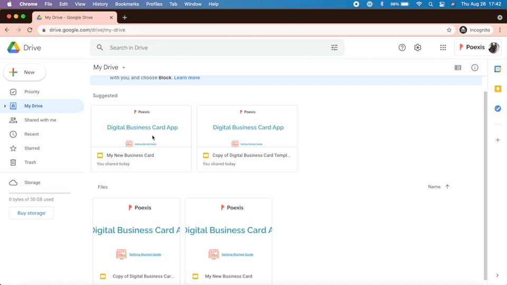Close the My Drive browser tab
This screenshot has width=507, height=285.
(x=111, y=17)
